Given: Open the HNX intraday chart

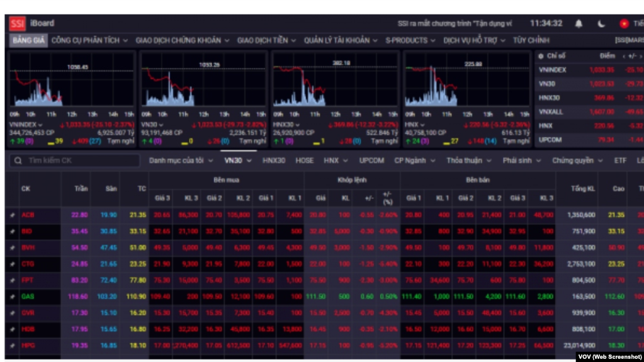Looking at the screenshot, I should (467, 81).
